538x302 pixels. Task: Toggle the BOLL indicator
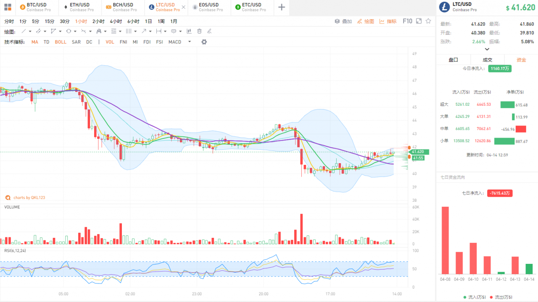(61, 42)
